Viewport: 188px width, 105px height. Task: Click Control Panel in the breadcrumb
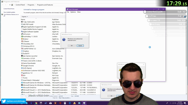coord(20,5)
